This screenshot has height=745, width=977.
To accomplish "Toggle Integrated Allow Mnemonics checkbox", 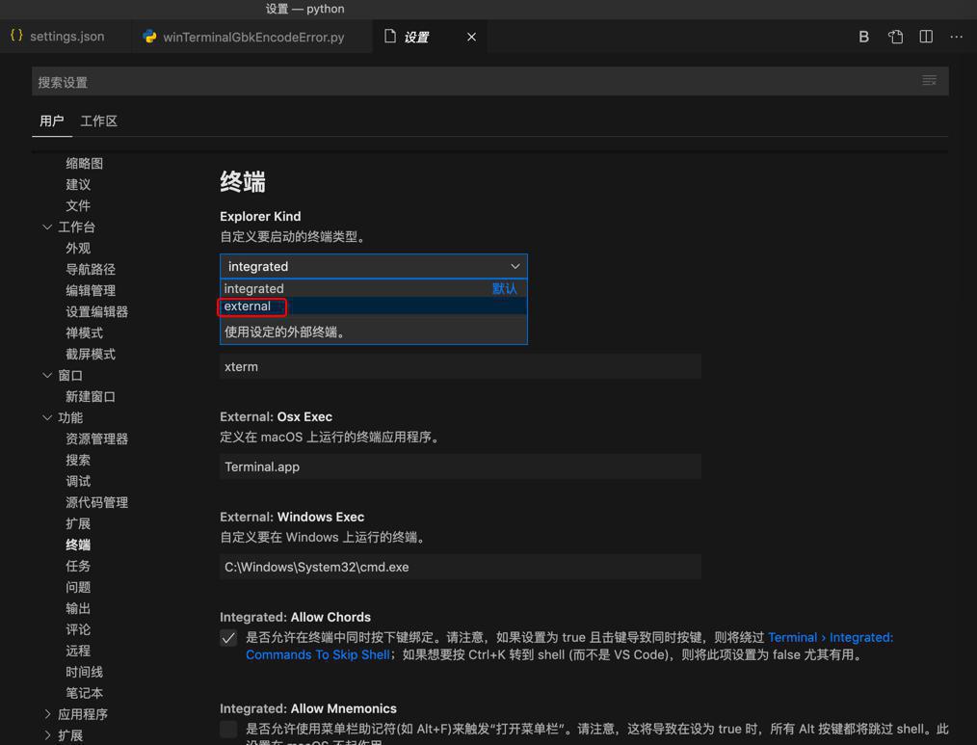I will click(228, 730).
